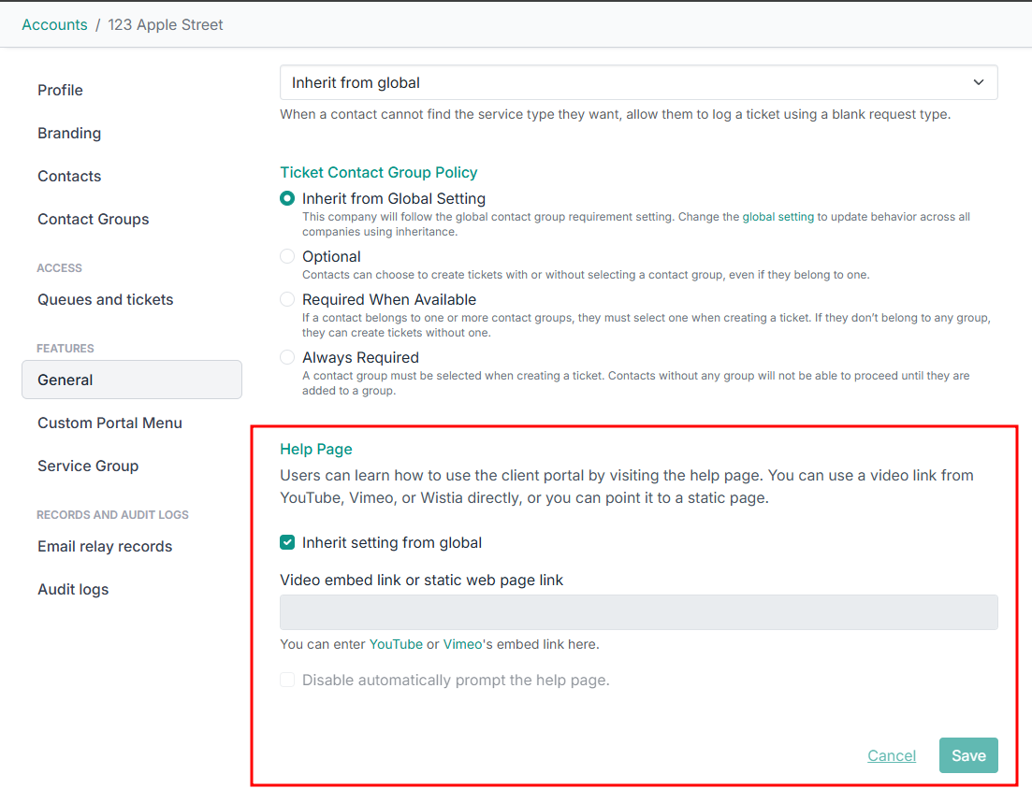Toggle Disable automatically prompt help page checkbox
This screenshot has width=1032, height=803.
coord(287,680)
